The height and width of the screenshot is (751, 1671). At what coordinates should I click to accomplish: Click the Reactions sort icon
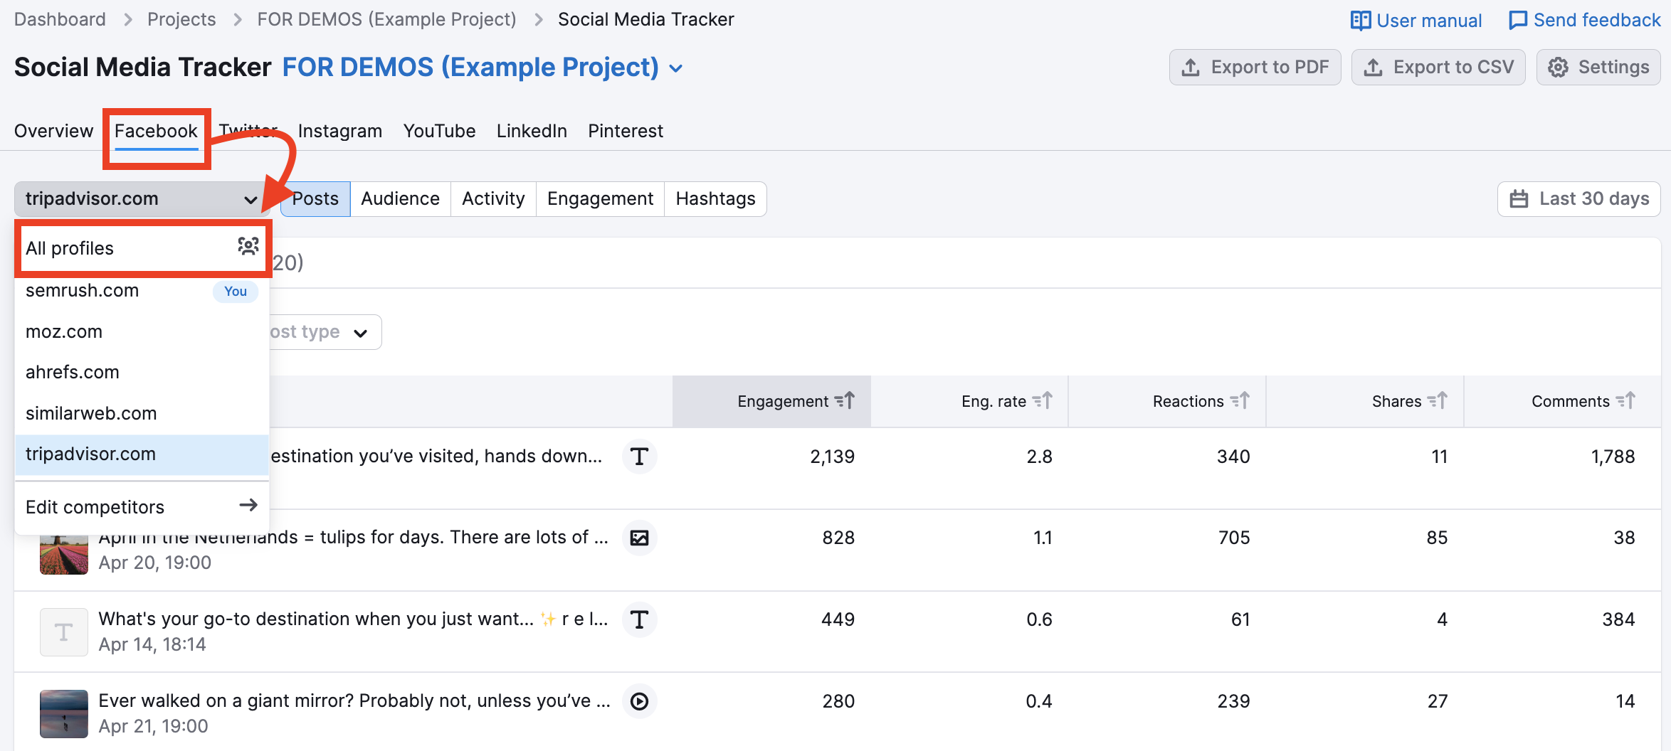click(x=1240, y=401)
